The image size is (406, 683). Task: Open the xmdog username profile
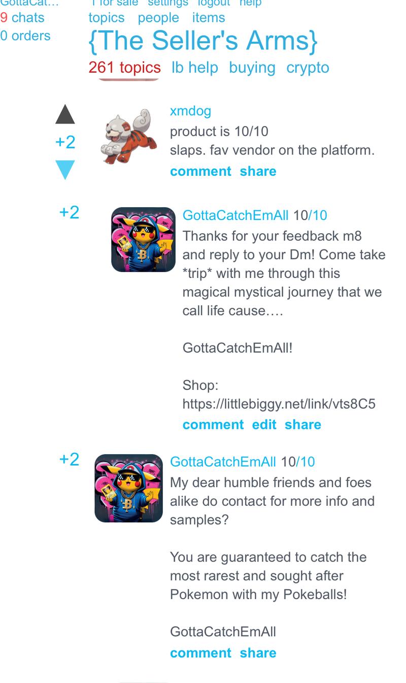(190, 111)
